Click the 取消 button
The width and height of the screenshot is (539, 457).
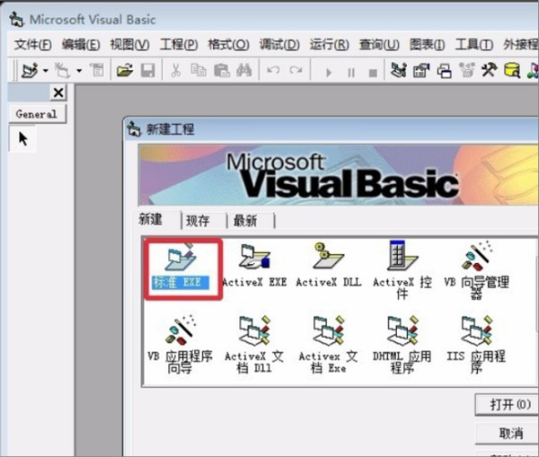(507, 434)
